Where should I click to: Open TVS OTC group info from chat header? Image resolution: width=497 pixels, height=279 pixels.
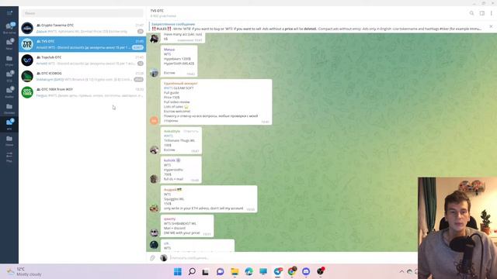[x=163, y=13]
